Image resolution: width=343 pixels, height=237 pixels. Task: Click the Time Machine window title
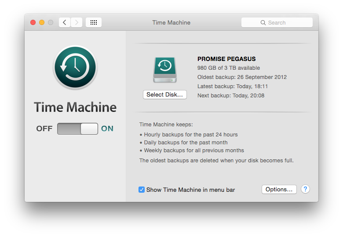pos(171,22)
